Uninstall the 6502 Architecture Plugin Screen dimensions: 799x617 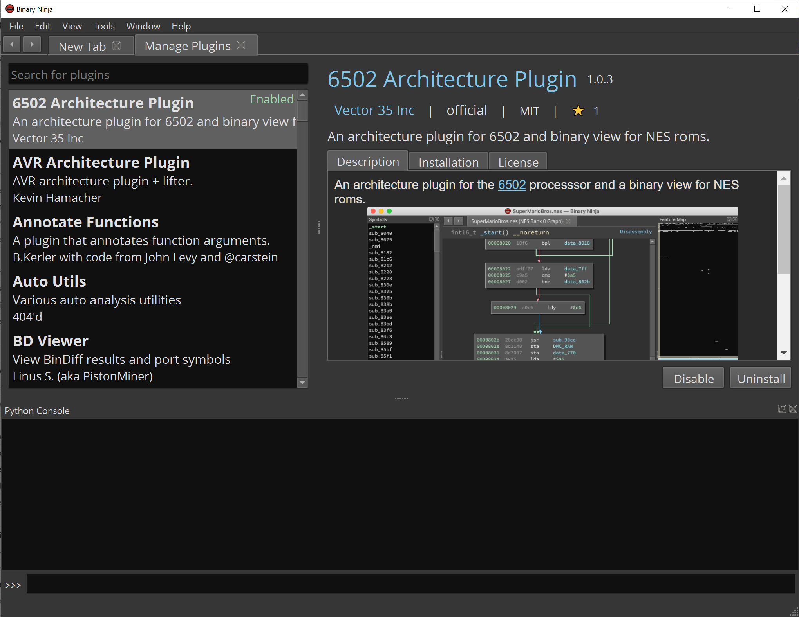pyautogui.click(x=761, y=378)
